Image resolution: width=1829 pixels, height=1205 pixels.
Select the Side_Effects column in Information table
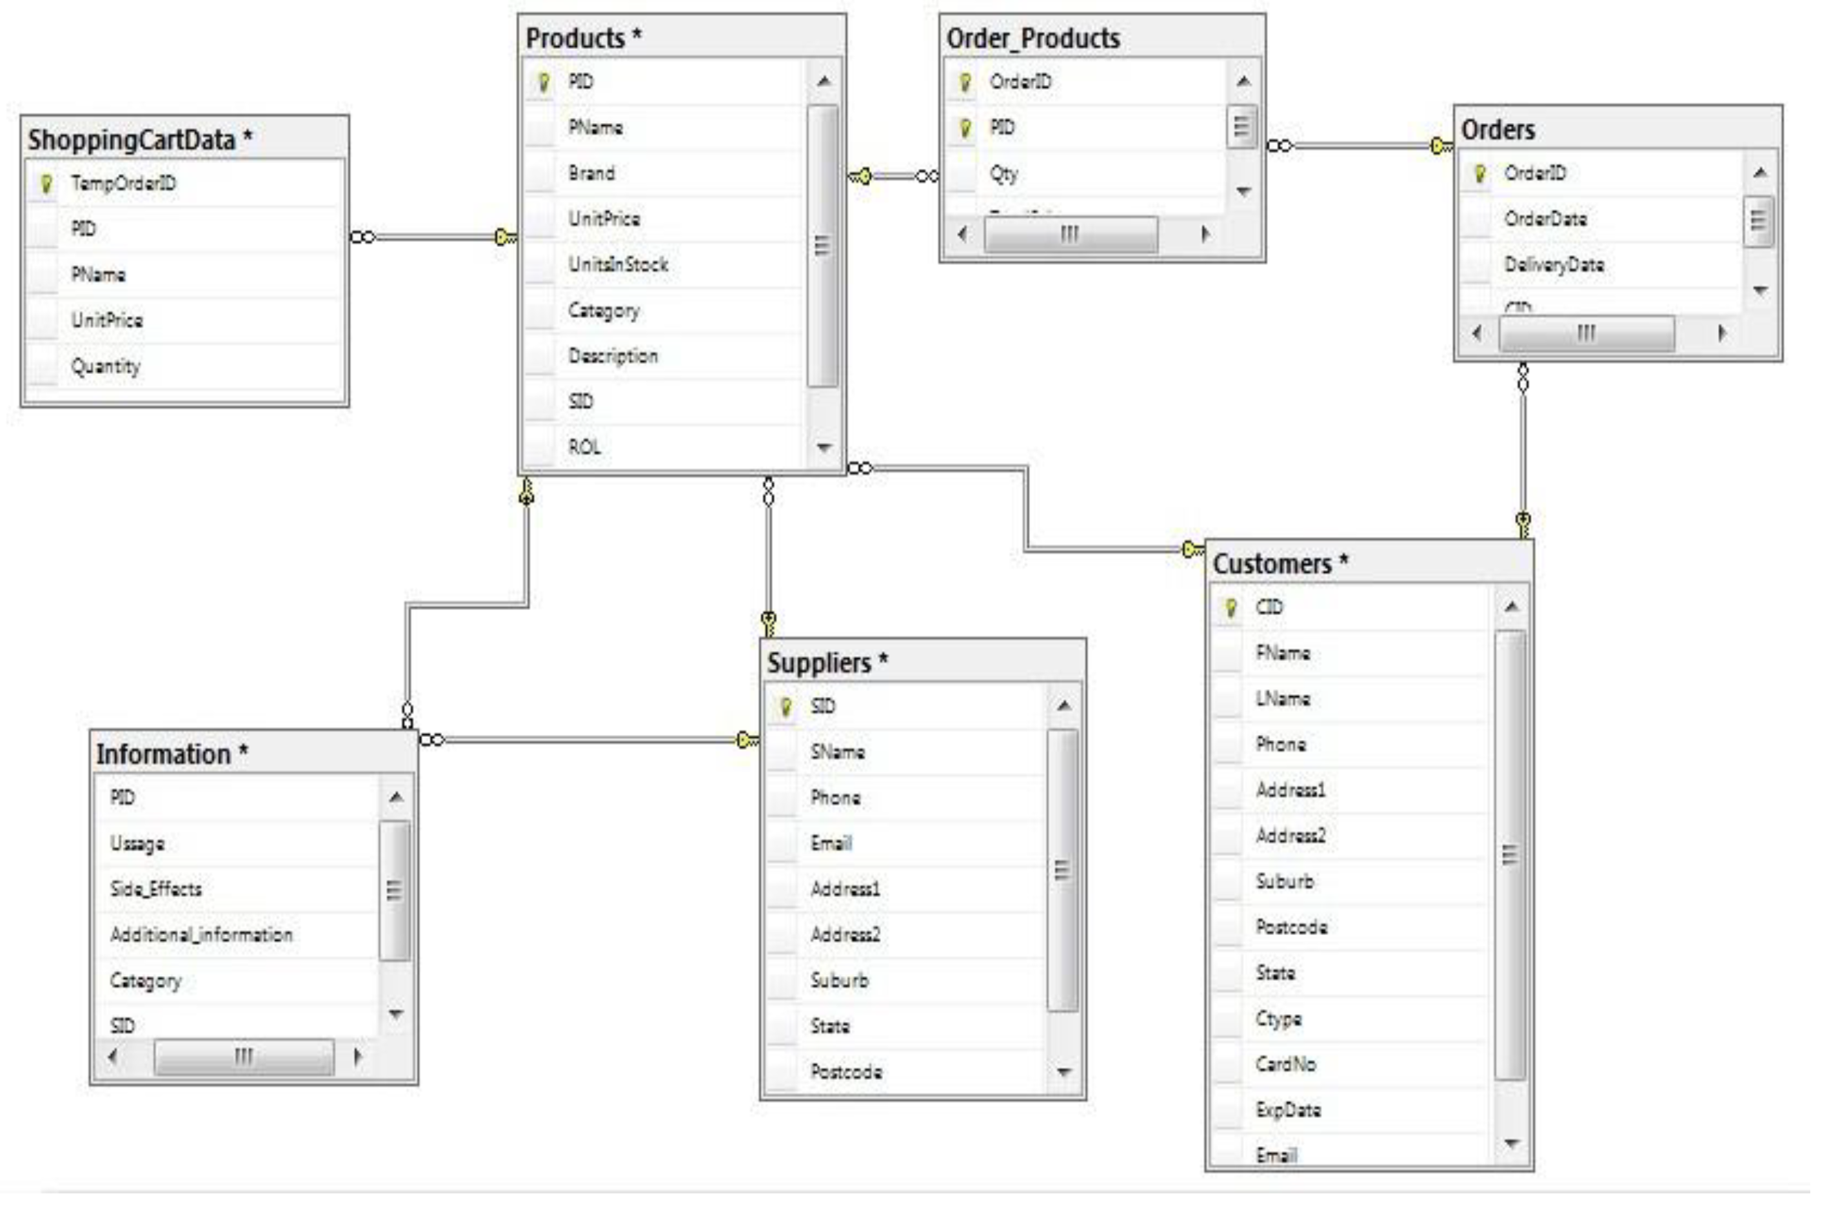[x=156, y=890]
